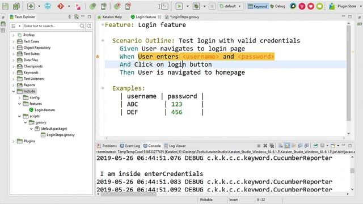This screenshot has height=204, width=363.
Task: Collapse the groovy folder
Action: [x=26, y=122]
